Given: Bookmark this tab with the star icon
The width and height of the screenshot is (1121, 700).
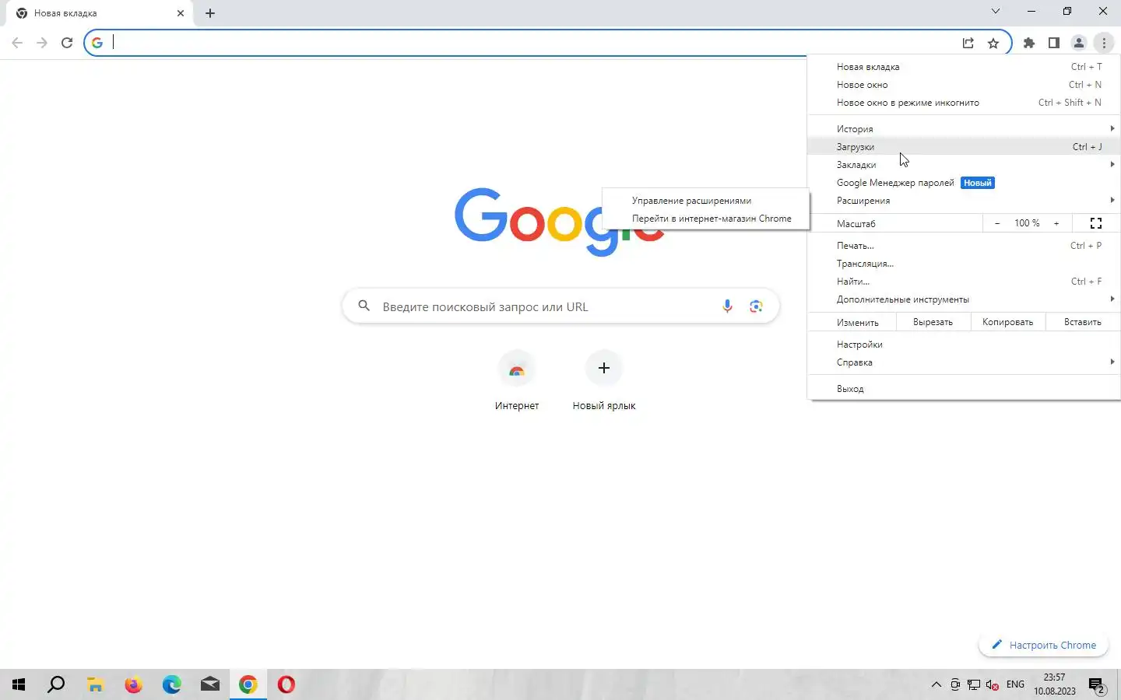Looking at the screenshot, I should (993, 43).
